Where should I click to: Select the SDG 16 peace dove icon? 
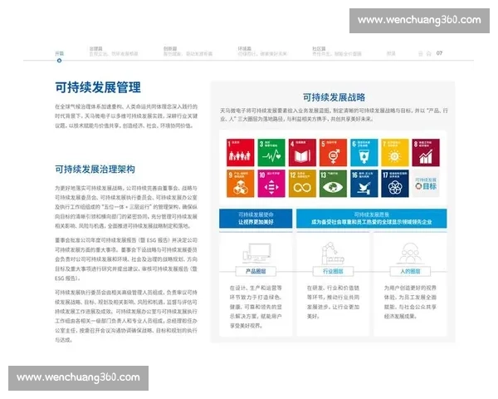click(363, 183)
